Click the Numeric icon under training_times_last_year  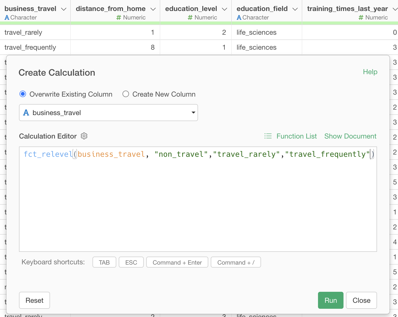[361, 17]
